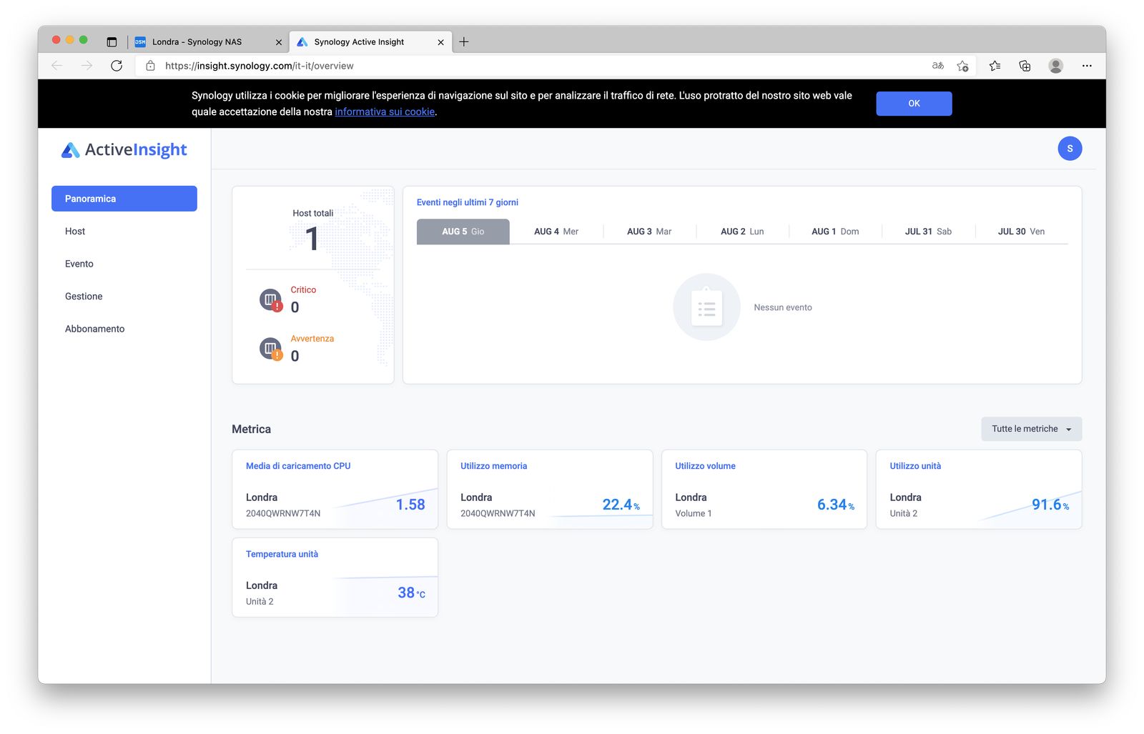Screen dimensions: 1144x734
Task: Open the Utilizzo volume metric link
Action: 705,466
